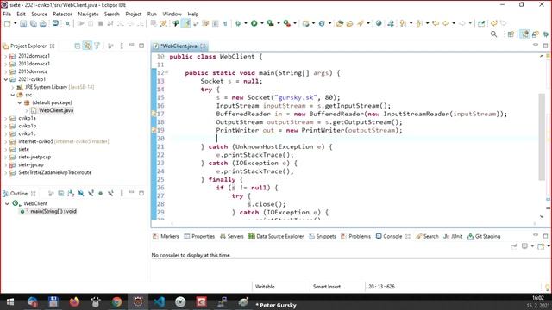Image resolution: width=552 pixels, height=310 pixels.
Task: Collapse the main method fold on line 12
Action: (166, 72)
